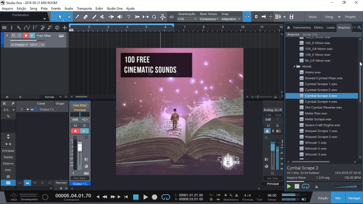Switch to the Instrumentos browser tab
Screen dimensions: 363x204
pyautogui.click(x=302, y=27)
